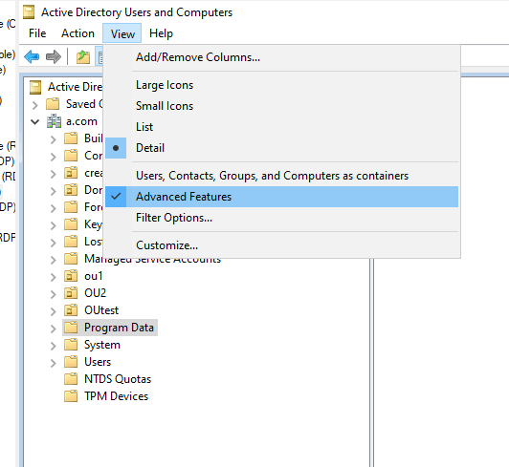Expand the System node

[54, 346]
